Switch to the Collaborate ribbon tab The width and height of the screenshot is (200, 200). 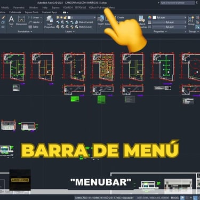pos(15,12)
